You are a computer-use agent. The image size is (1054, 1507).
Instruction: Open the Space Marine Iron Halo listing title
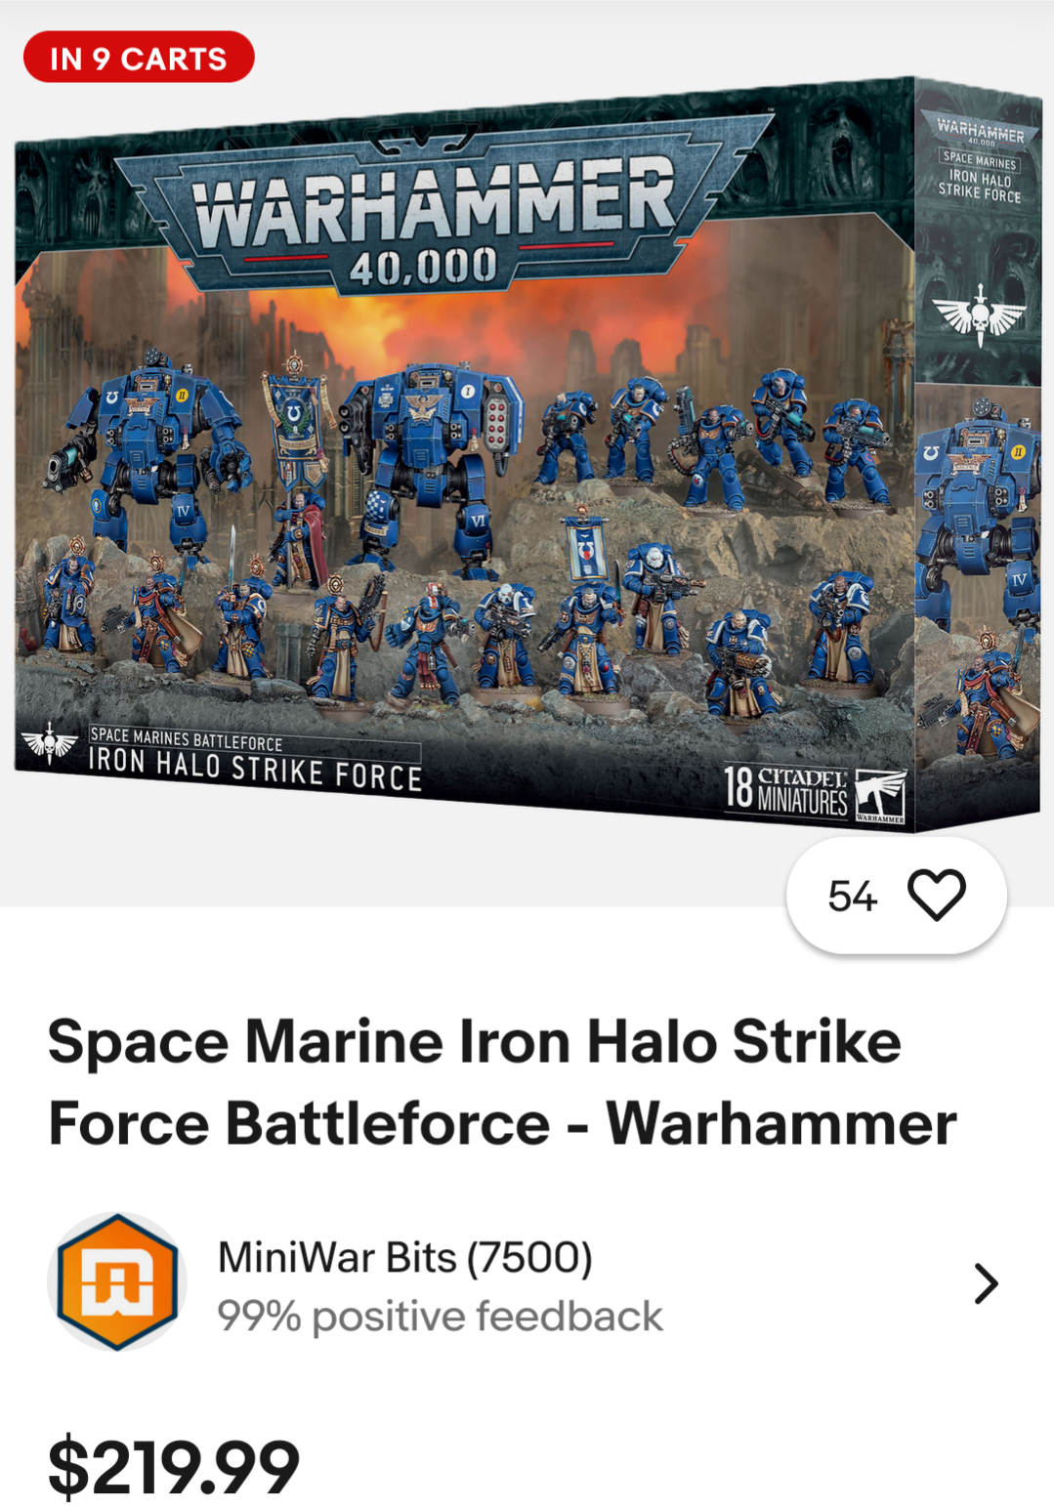(502, 1082)
